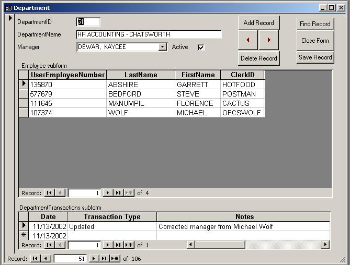Go to next record in DepartmentTransactions navigator
Image resolution: width=350 pixels, height=265 pixels.
click(108, 245)
